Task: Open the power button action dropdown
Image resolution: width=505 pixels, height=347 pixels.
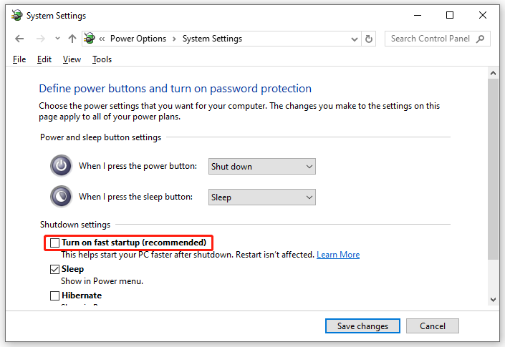Action: point(261,166)
